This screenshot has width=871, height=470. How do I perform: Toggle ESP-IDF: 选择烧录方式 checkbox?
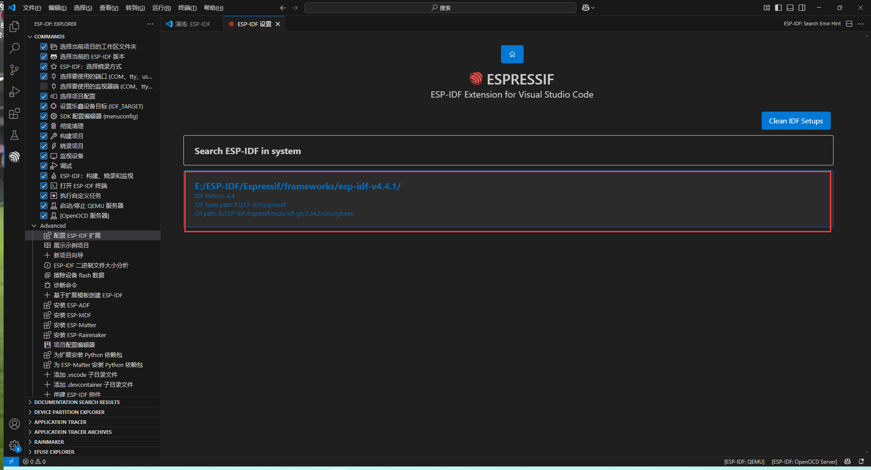(x=44, y=66)
